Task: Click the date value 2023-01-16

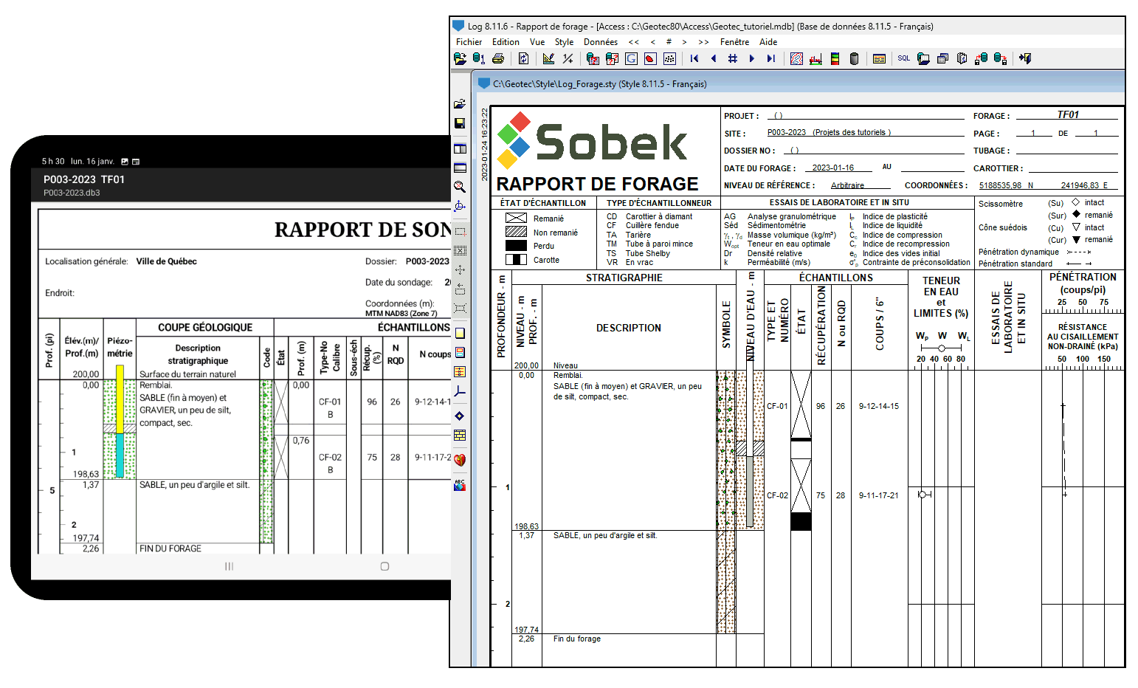Action: click(832, 168)
